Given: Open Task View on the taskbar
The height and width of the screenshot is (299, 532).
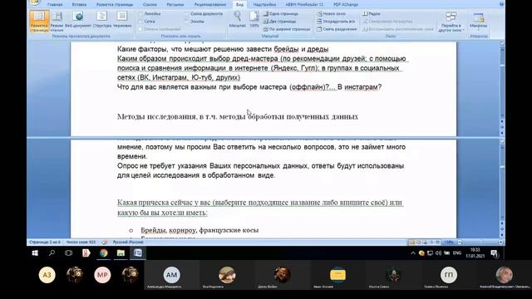Looking at the screenshot, I should 68,252.
